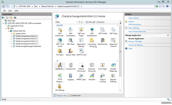The image size is (172, 105).
Task: Open the File menu
Action: [5, 10]
